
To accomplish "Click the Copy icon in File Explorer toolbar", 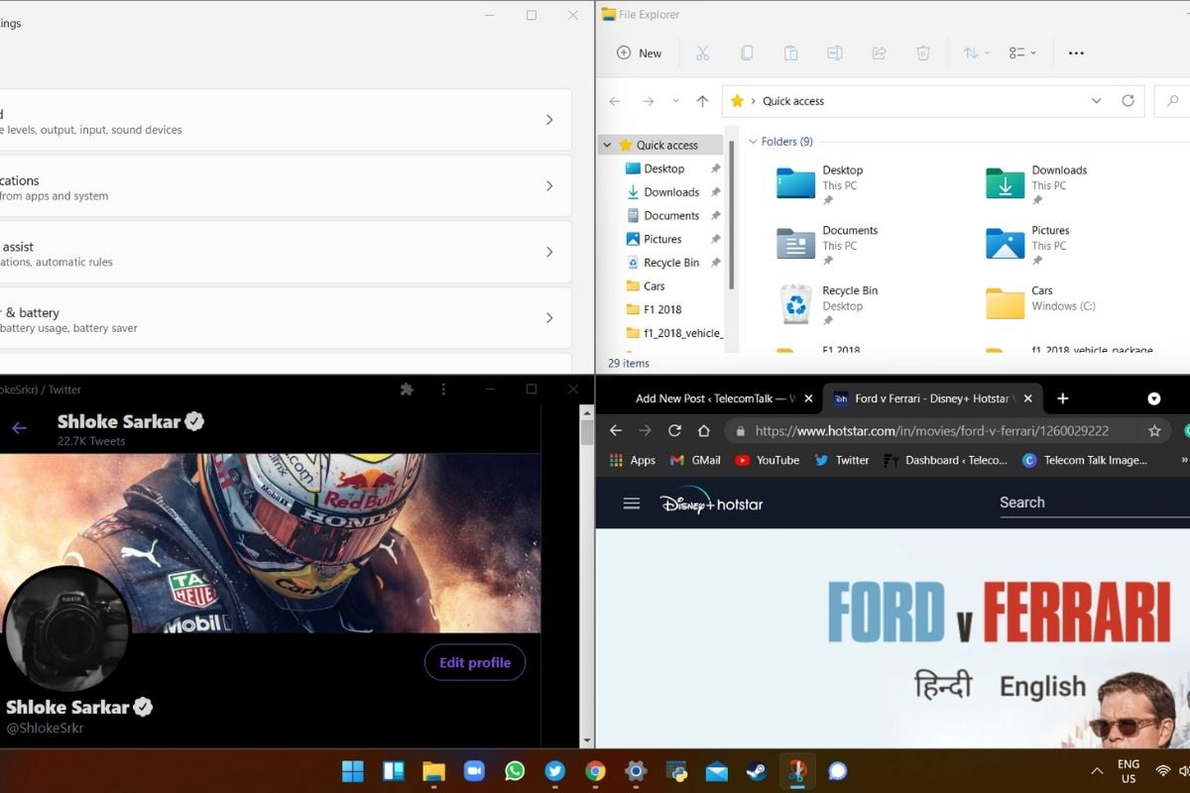I will pyautogui.click(x=747, y=53).
